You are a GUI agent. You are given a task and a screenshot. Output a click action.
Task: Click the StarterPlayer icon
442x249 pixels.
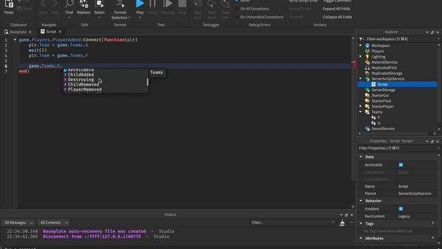367,107
